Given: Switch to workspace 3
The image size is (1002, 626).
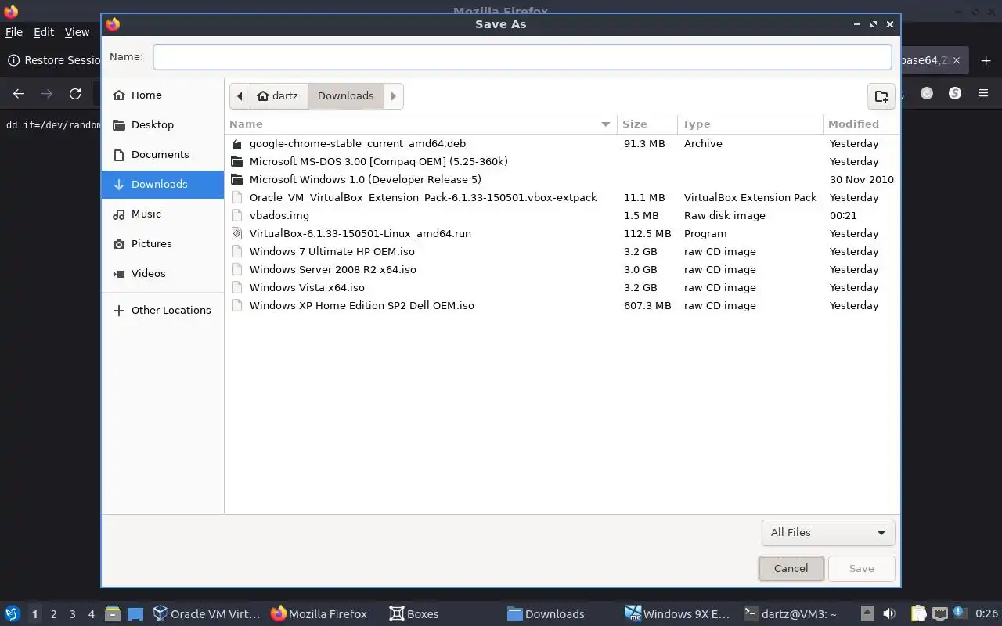Looking at the screenshot, I should click(x=72, y=614).
